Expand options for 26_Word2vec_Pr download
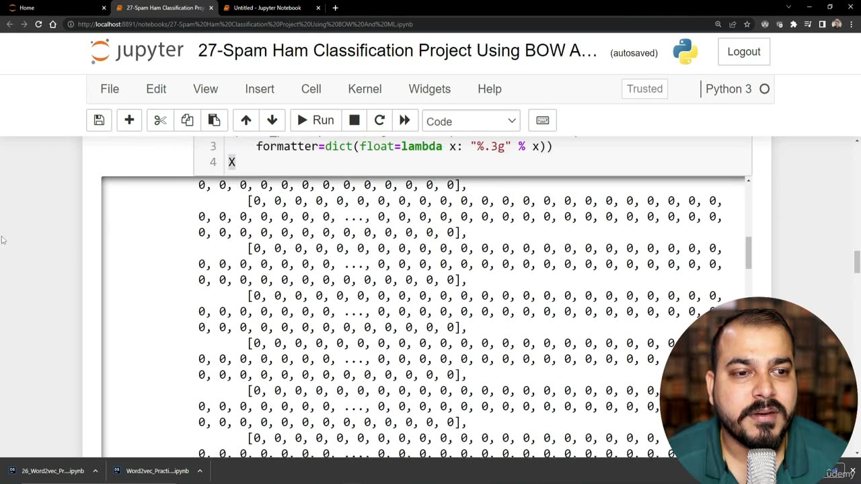Image resolution: width=861 pixels, height=484 pixels. (x=96, y=471)
